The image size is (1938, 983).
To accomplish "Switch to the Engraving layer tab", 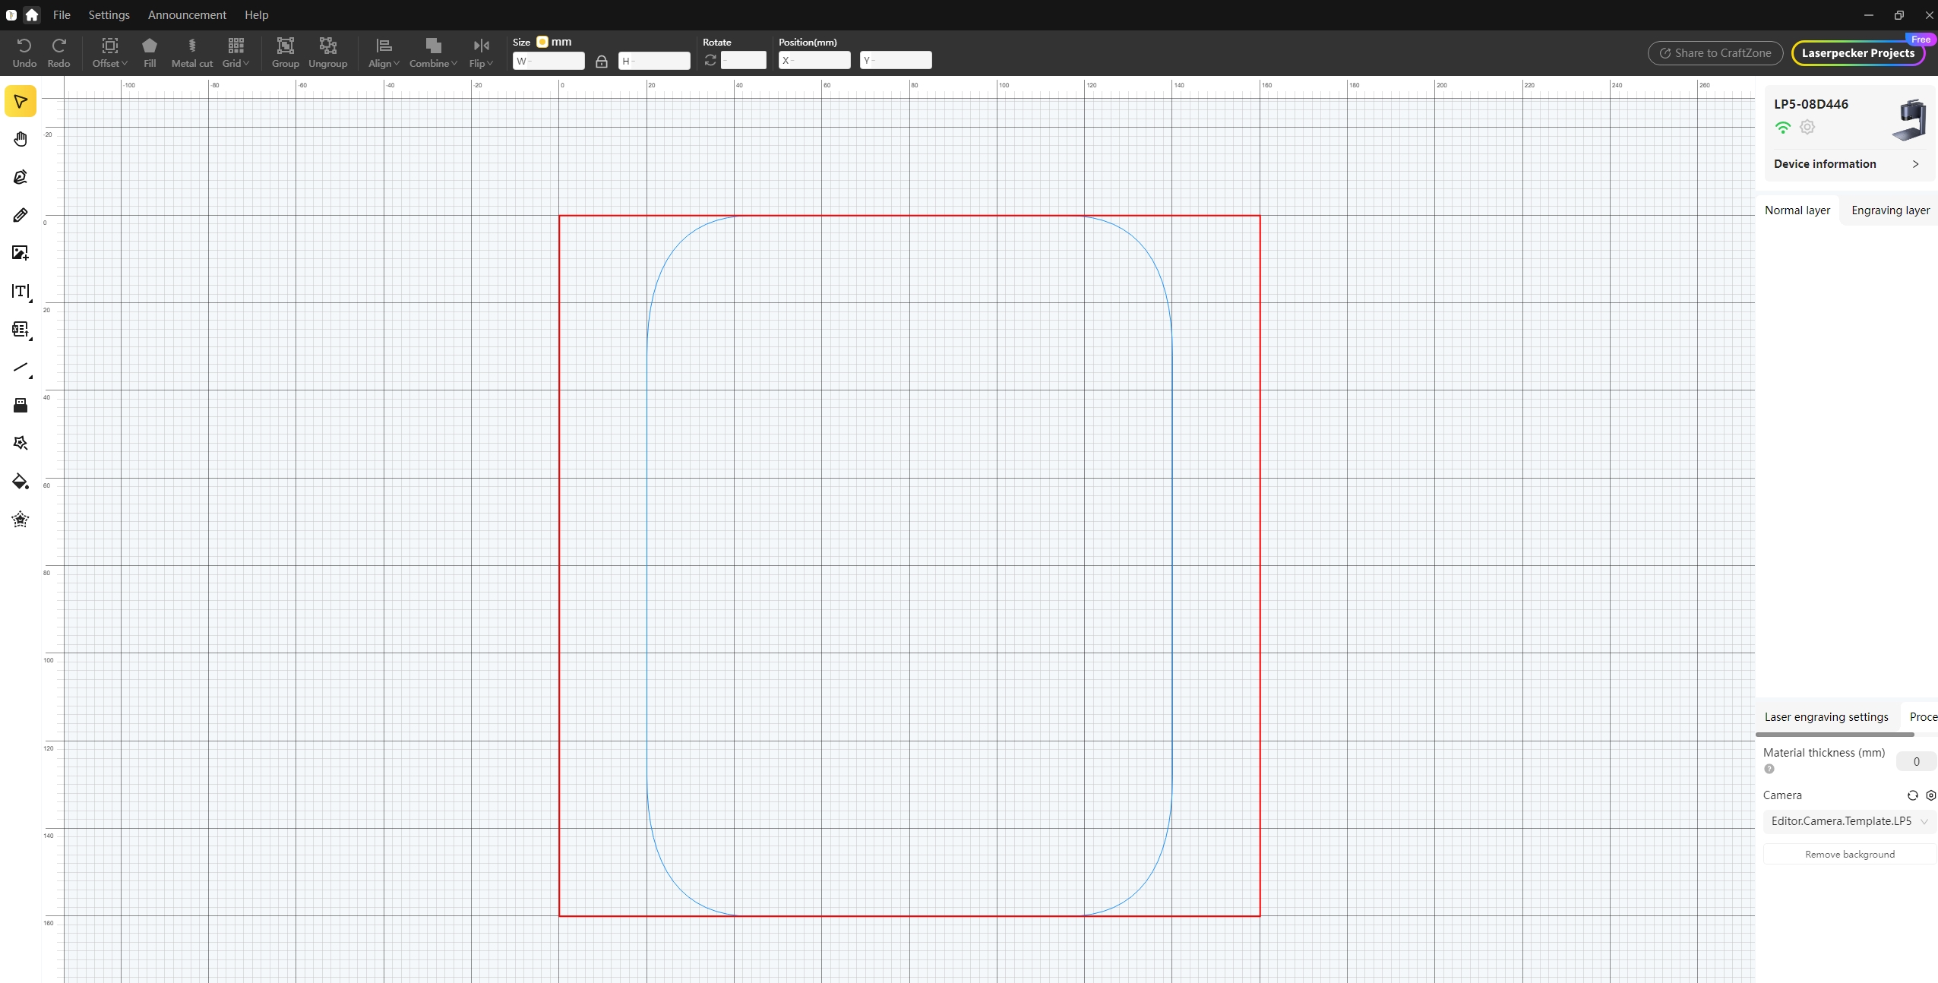I will [x=1890, y=210].
